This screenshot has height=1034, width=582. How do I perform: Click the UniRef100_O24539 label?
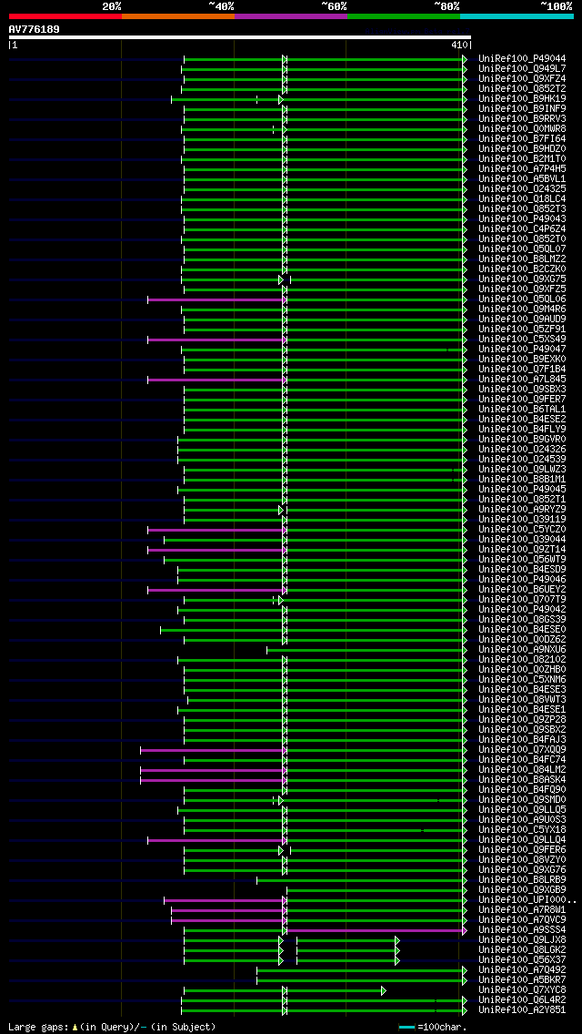click(x=522, y=460)
